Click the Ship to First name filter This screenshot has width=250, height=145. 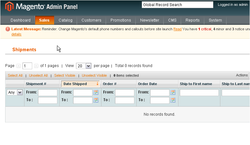click(x=199, y=92)
